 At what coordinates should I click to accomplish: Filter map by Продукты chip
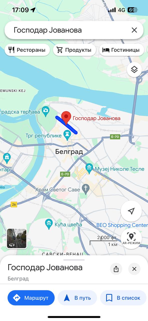(74, 50)
